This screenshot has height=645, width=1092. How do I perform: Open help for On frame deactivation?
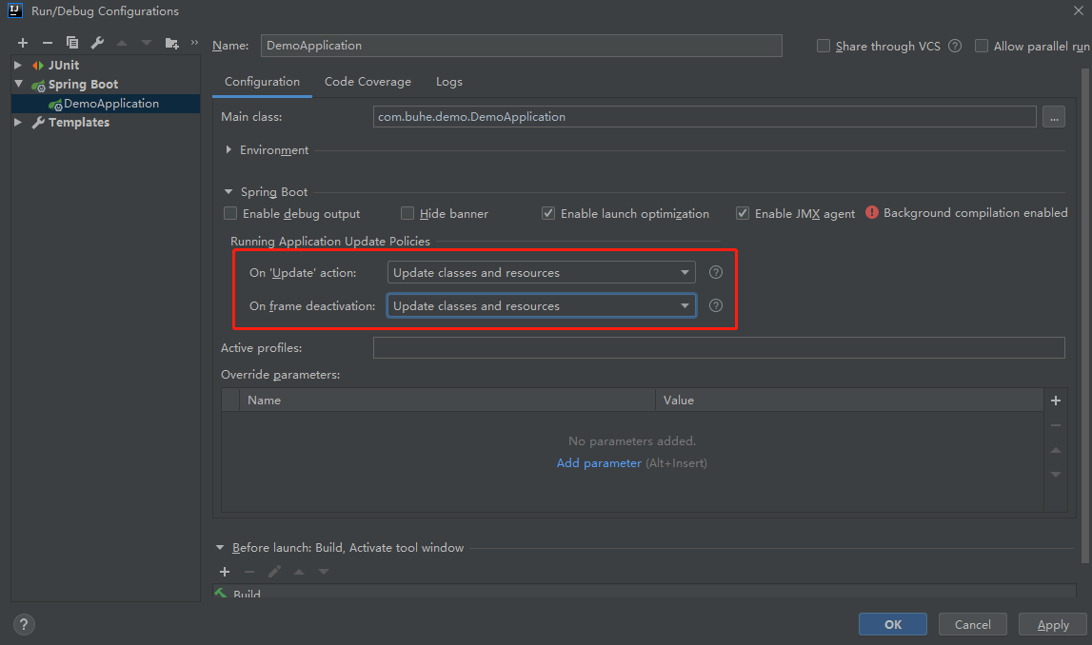pyautogui.click(x=715, y=305)
